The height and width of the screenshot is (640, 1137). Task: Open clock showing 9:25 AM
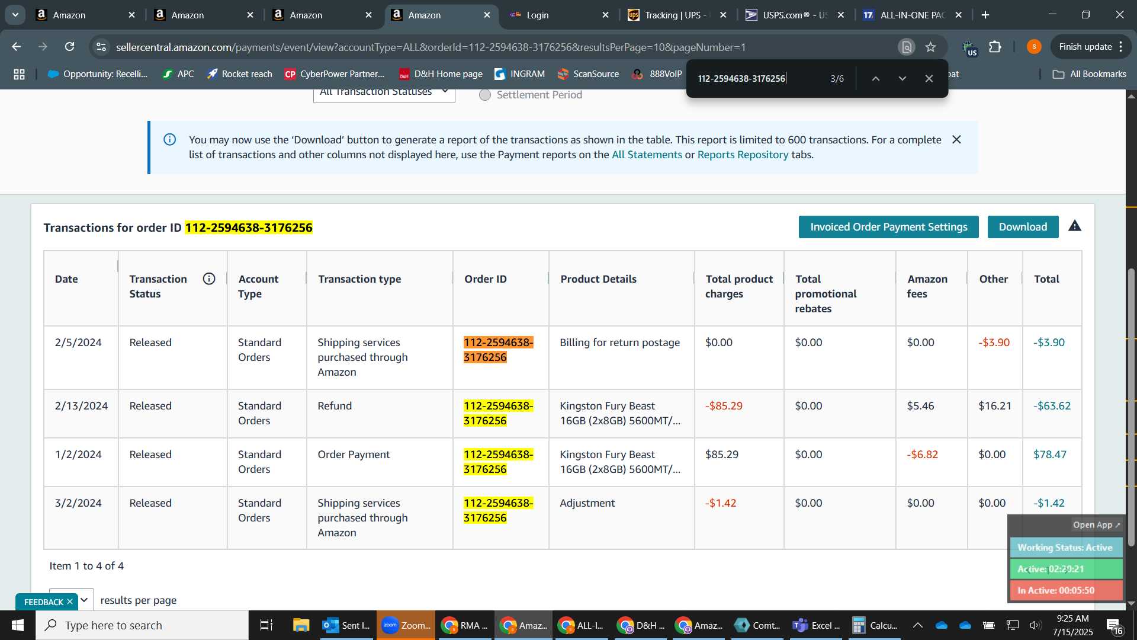(x=1072, y=625)
